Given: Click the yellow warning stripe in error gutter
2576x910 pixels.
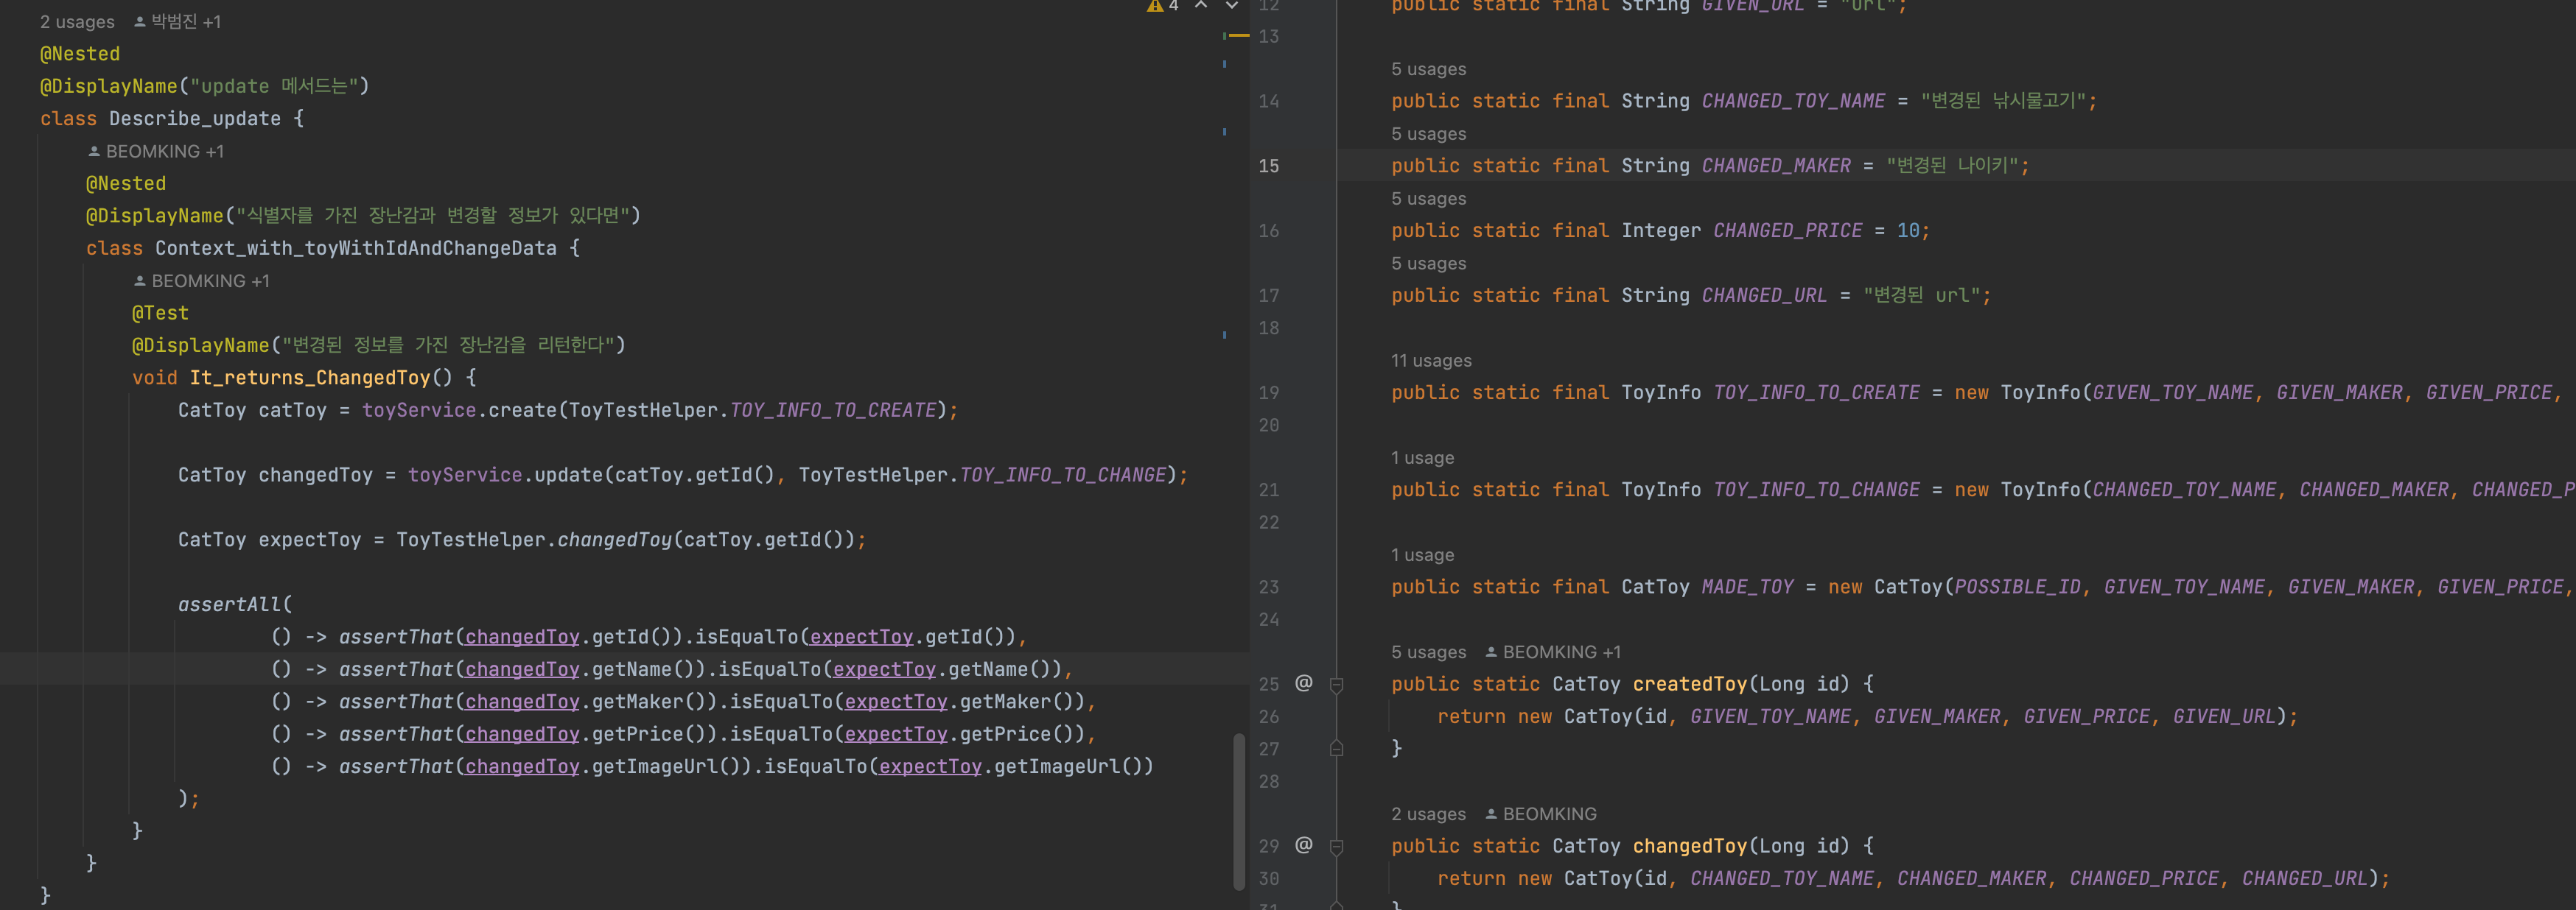Looking at the screenshot, I should [x=1239, y=36].
